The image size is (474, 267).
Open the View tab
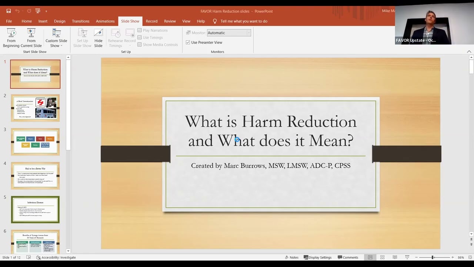pos(186,21)
